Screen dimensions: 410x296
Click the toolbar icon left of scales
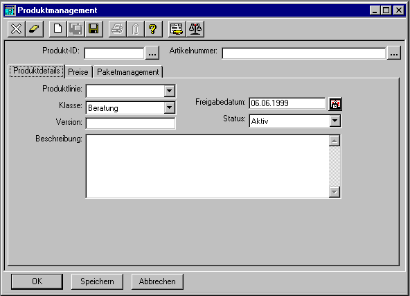click(177, 29)
